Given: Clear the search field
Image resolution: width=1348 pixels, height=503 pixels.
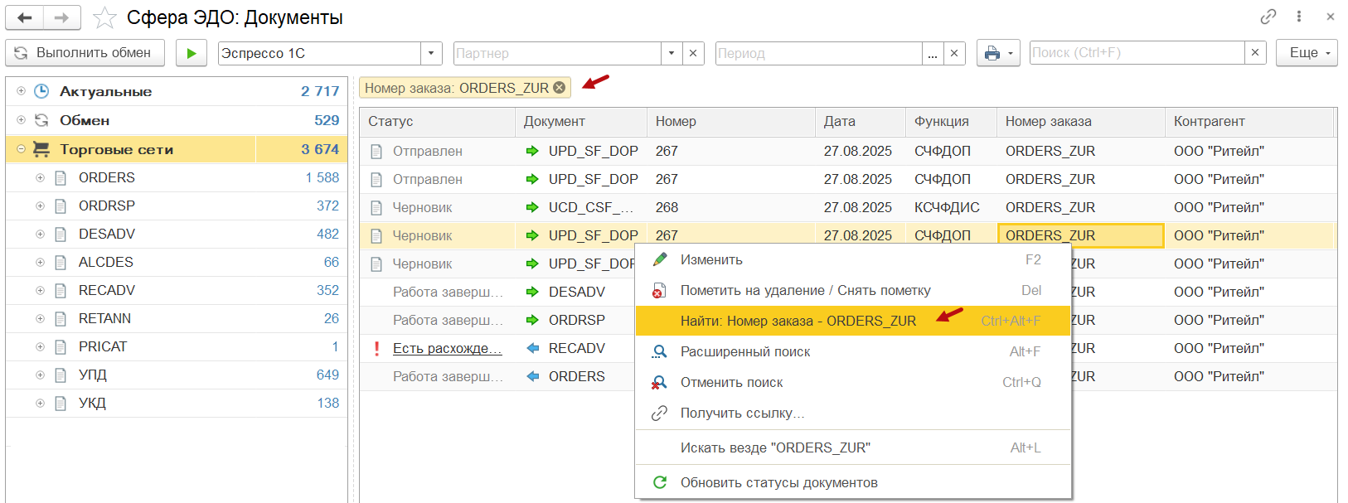Looking at the screenshot, I should [1255, 53].
